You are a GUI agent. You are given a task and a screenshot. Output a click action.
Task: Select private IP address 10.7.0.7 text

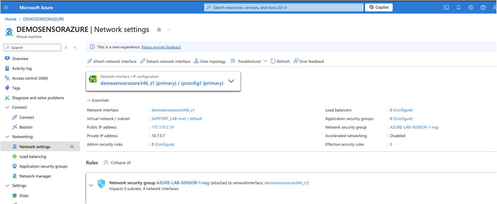point(158,136)
